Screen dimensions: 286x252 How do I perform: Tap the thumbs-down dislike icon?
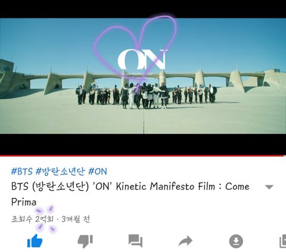click(85, 241)
